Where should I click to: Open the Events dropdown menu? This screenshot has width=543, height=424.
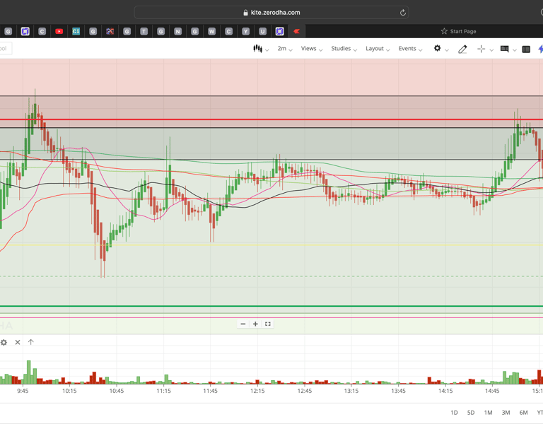[x=410, y=49]
